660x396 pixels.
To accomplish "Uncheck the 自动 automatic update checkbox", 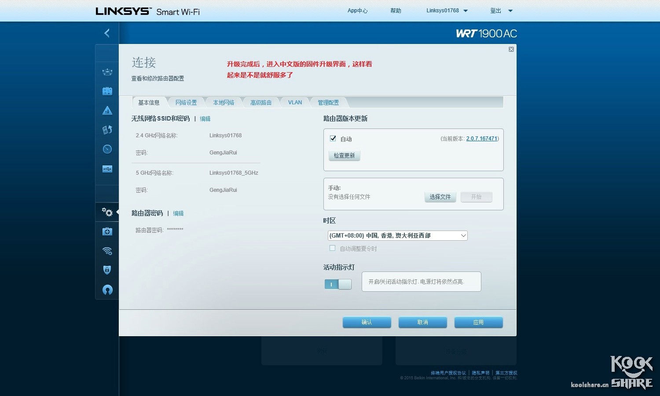I will [333, 138].
